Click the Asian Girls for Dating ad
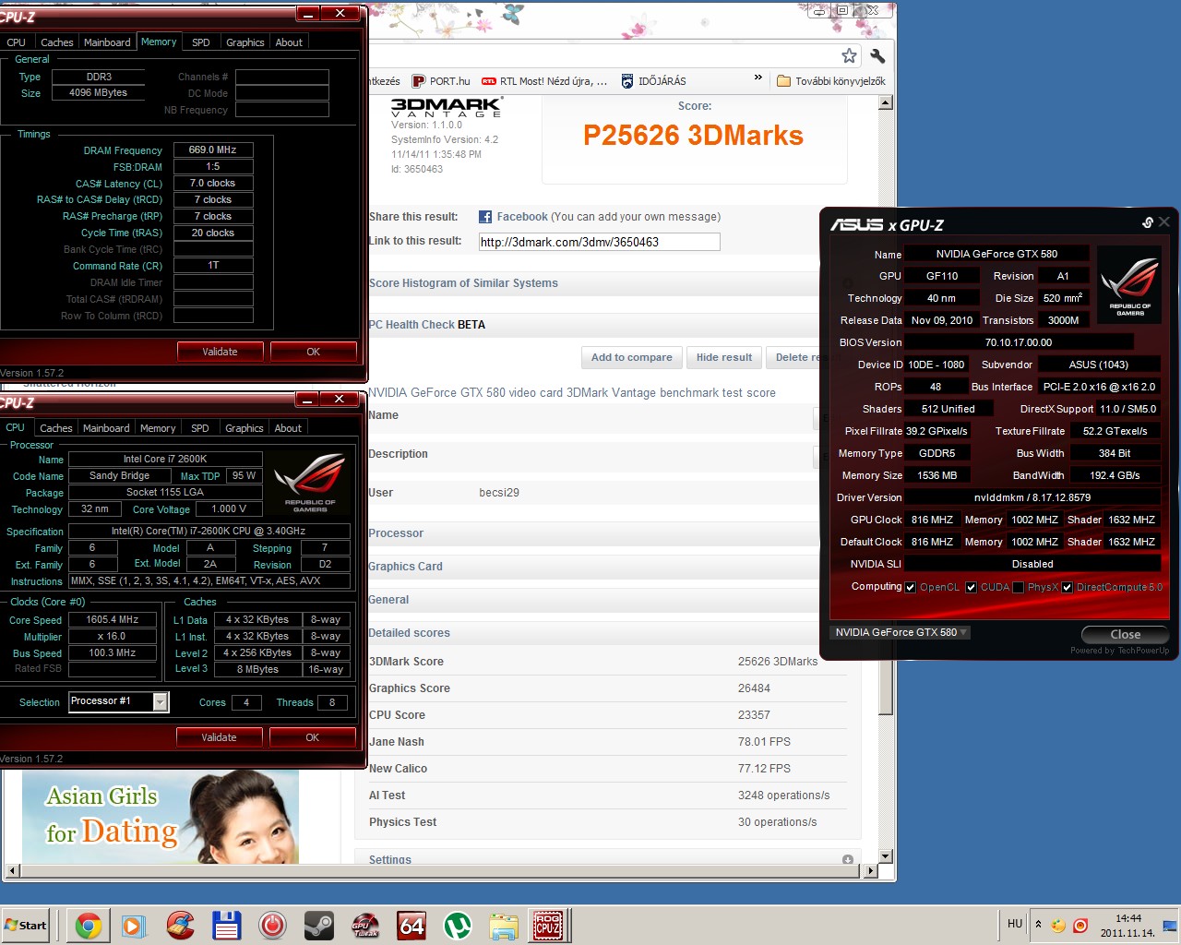Image resolution: width=1181 pixels, height=945 pixels. click(161, 818)
